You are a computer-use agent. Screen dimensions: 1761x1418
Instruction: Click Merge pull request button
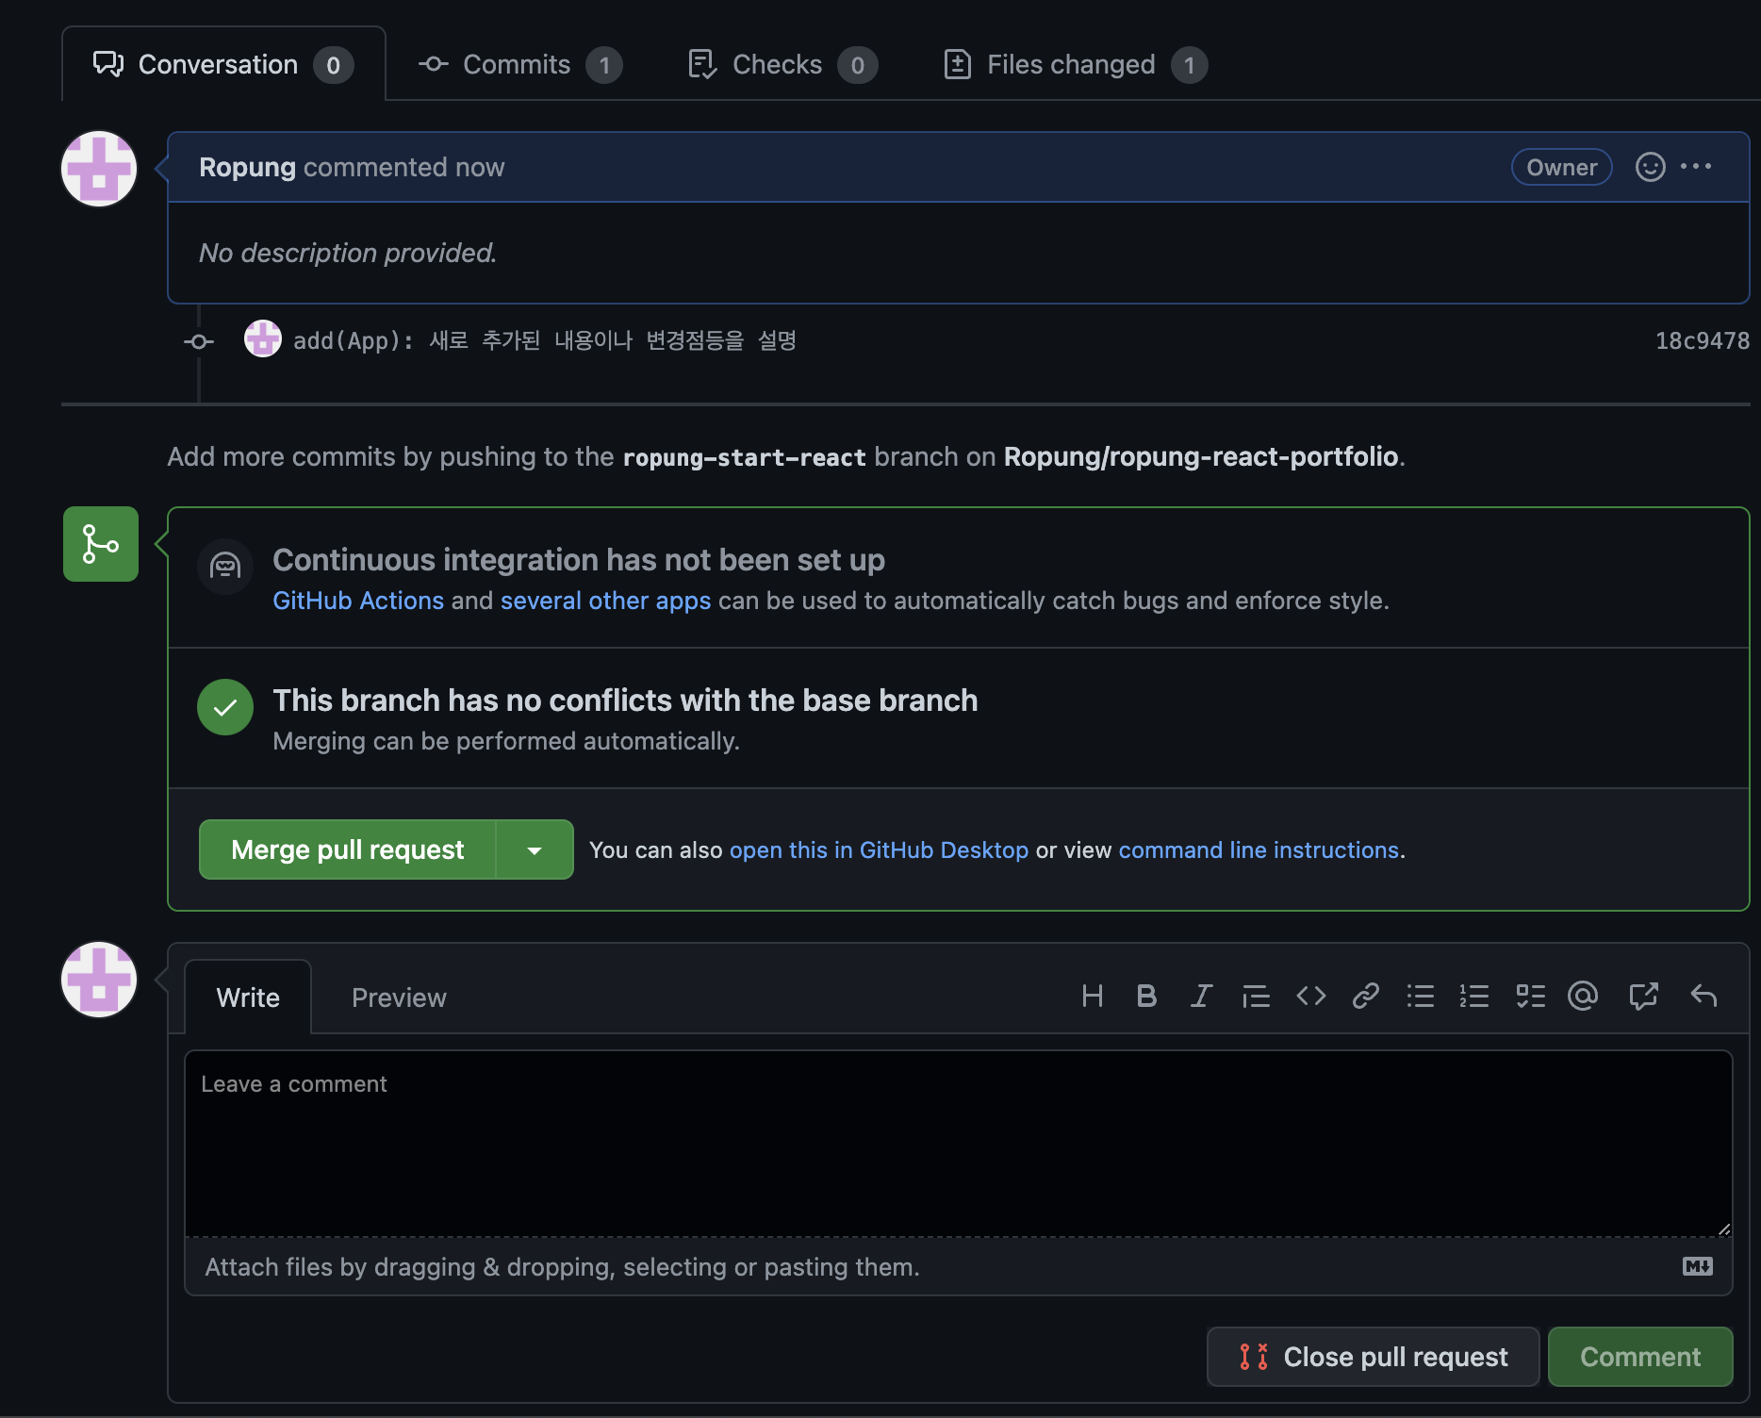tap(347, 849)
